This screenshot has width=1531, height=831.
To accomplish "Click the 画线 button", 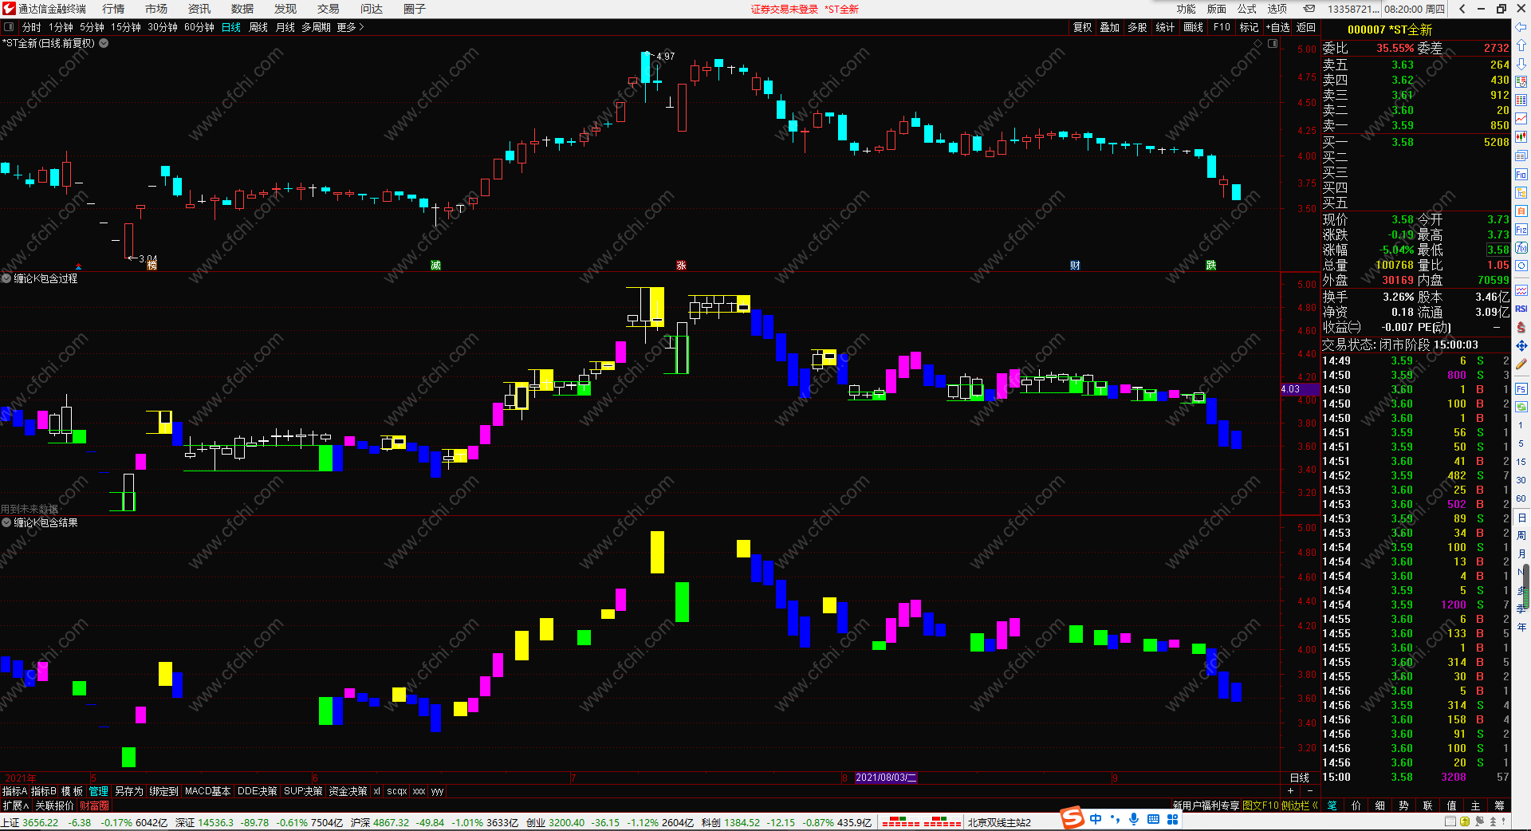I will pos(1194,27).
